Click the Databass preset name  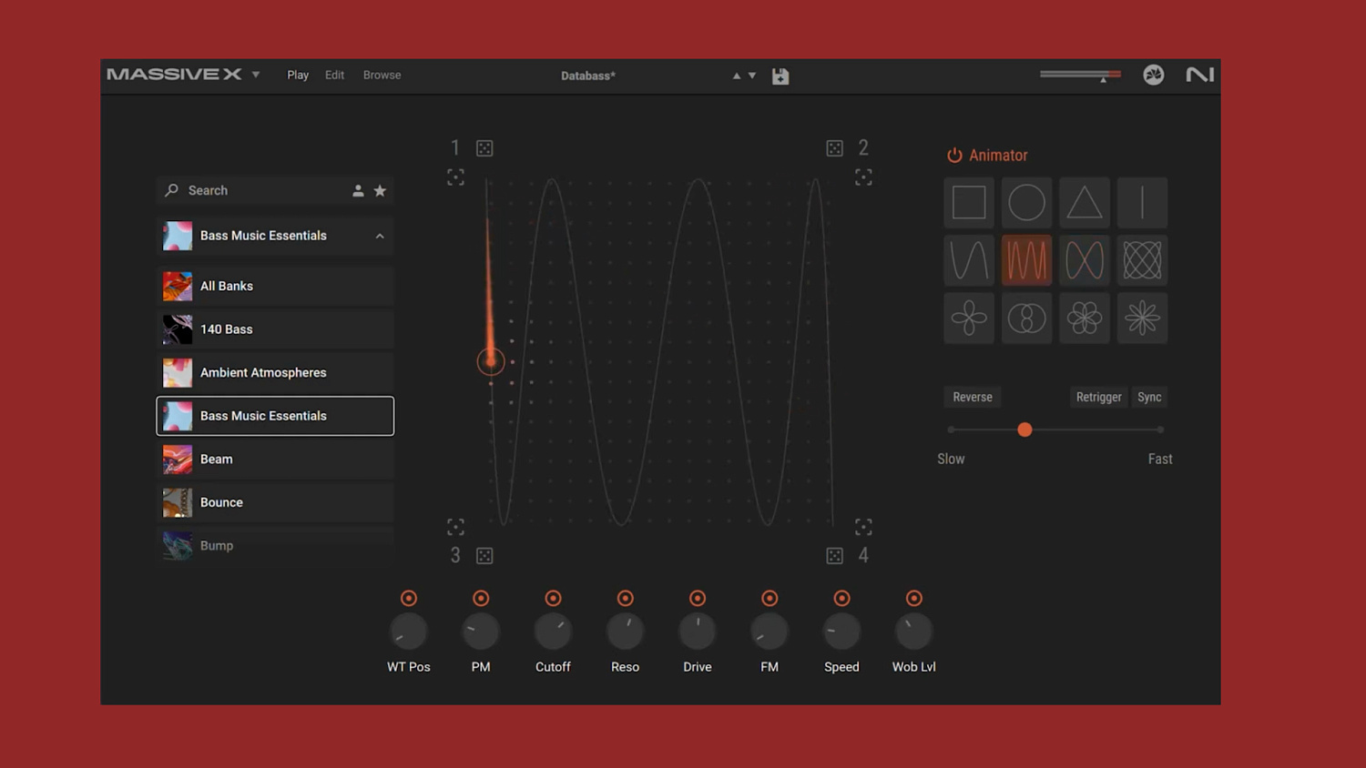[x=588, y=76]
